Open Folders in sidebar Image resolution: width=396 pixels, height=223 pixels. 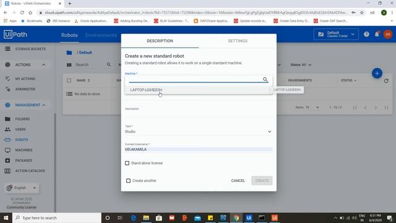22,119
